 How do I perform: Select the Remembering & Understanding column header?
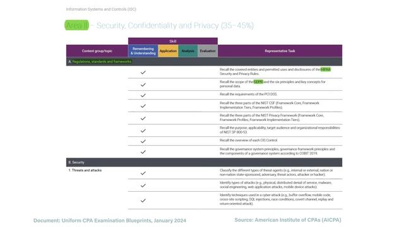click(x=143, y=51)
